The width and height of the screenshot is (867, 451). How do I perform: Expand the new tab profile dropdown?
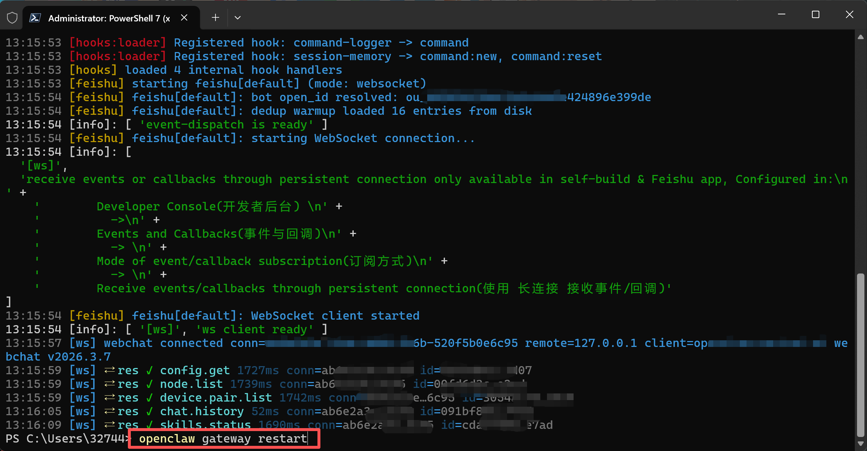tap(238, 18)
